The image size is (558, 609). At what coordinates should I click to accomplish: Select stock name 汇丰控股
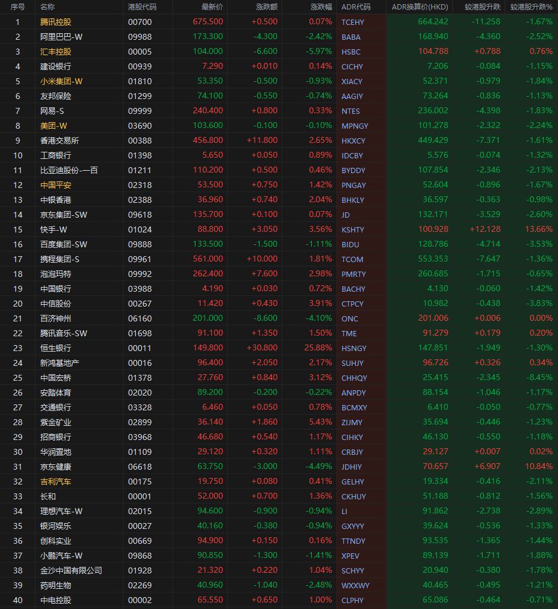point(56,52)
